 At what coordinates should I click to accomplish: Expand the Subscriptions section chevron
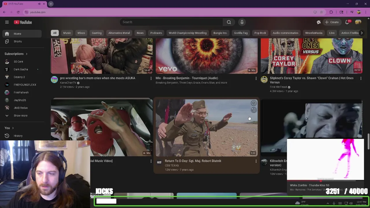27,54
